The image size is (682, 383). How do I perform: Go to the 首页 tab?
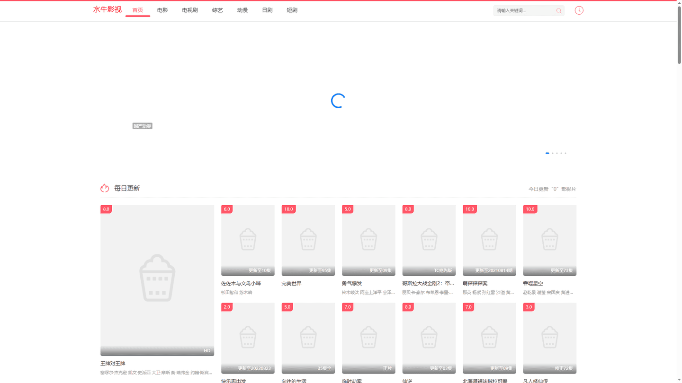pos(138,10)
